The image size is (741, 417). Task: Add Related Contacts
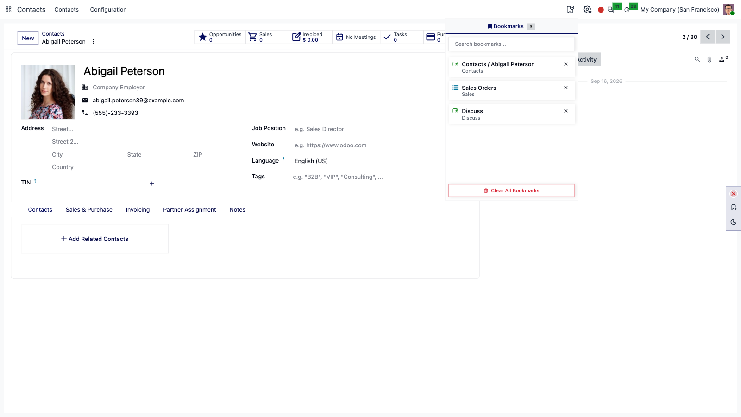94,239
